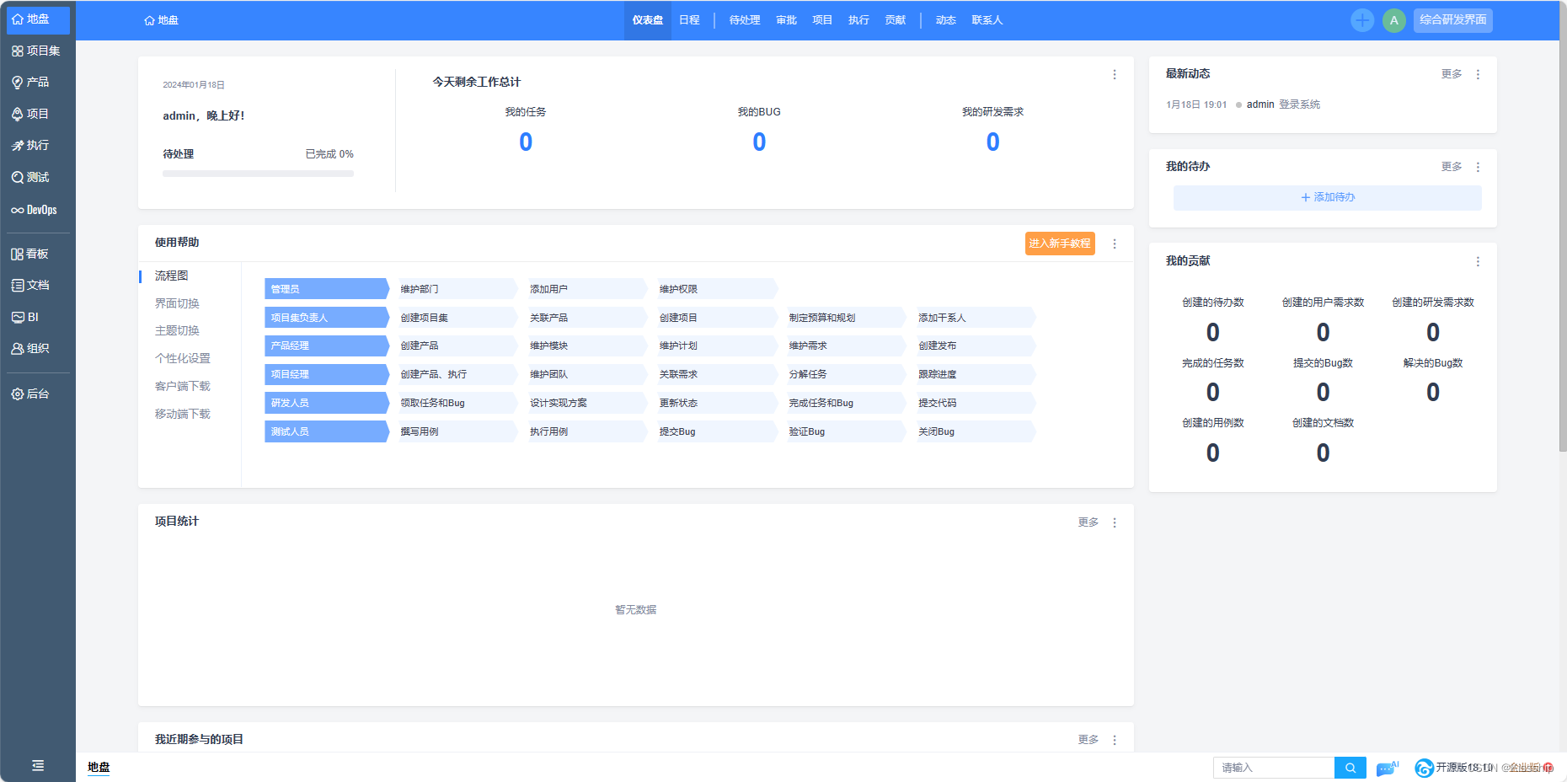The height and width of the screenshot is (782, 1567).
Task: Select 流程图 in help menu
Action: coord(172,276)
